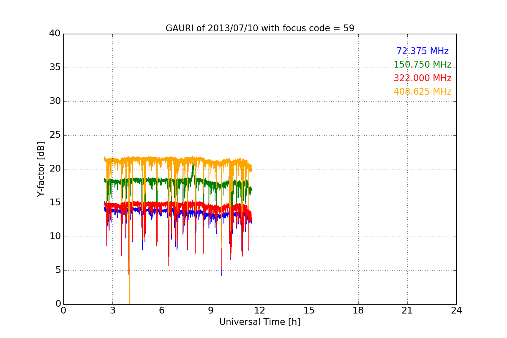The width and height of the screenshot is (507, 338).
Task: Click the y-axis tick label 5
Action: pyautogui.click(x=58, y=270)
